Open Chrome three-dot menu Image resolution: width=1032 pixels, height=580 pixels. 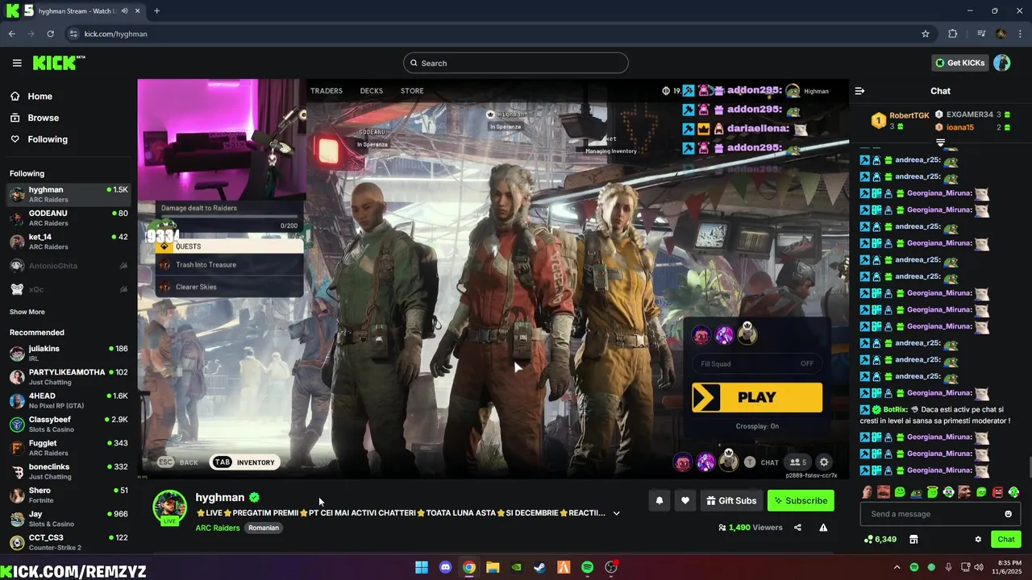click(x=1021, y=34)
